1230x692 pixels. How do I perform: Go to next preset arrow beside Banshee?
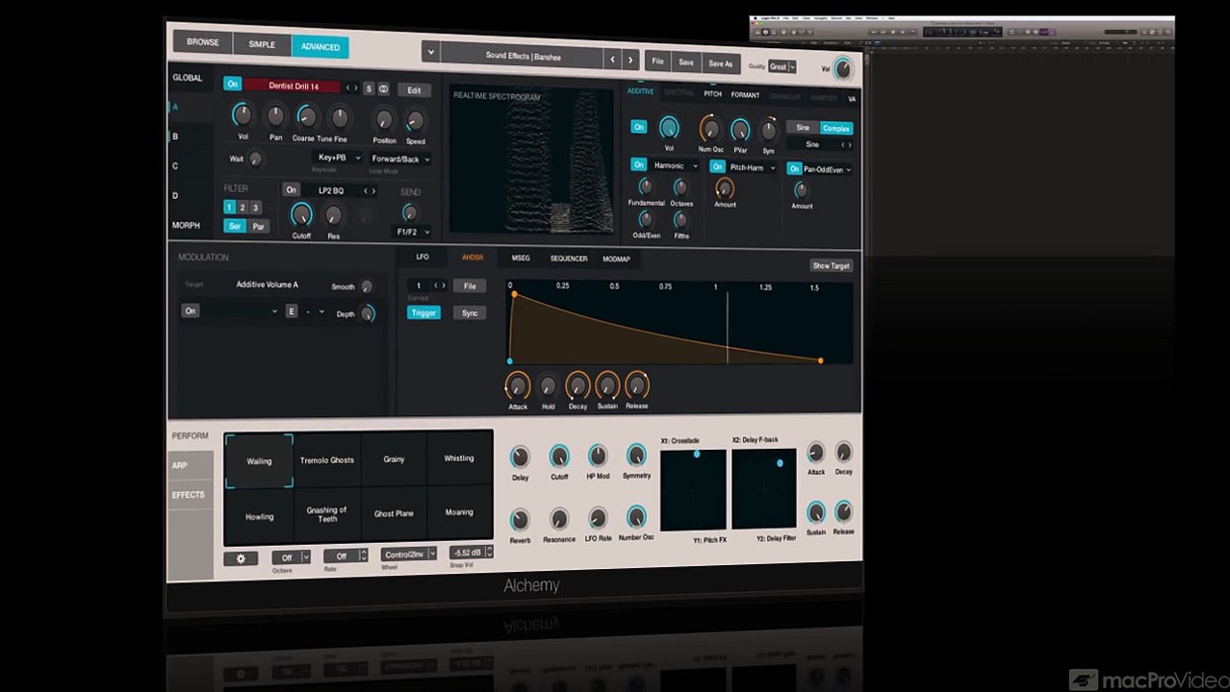point(630,60)
